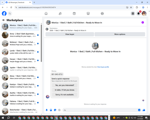
Task: Click the Messenger Facebook browser tab
Action: [x=18, y=2]
